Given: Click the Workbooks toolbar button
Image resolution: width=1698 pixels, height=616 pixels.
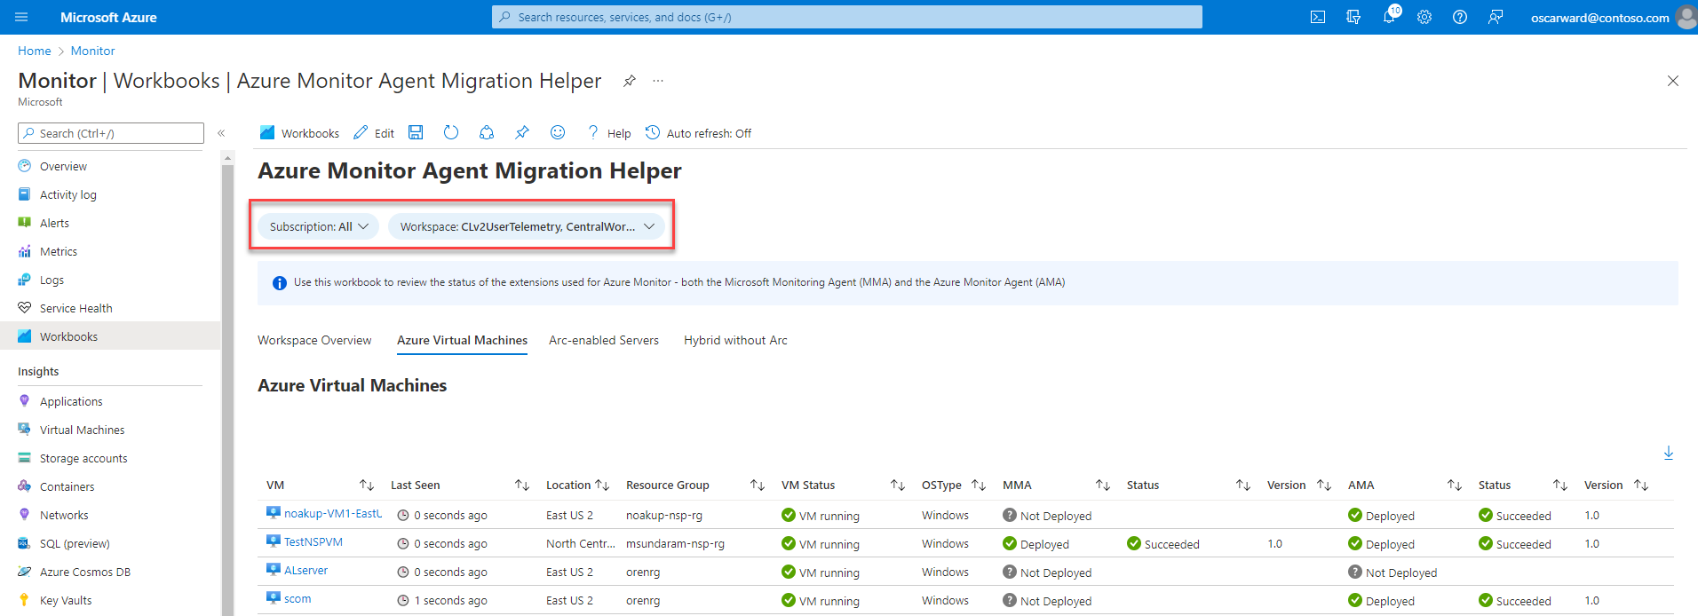Looking at the screenshot, I should (299, 133).
